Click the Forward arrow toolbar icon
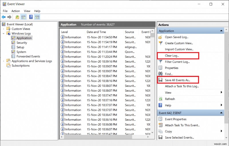Screen dimensions: 229x146 coord(9,17)
